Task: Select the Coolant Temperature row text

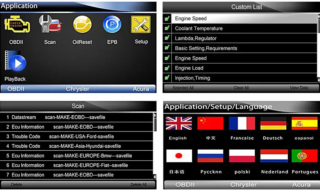Action: click(x=199, y=28)
